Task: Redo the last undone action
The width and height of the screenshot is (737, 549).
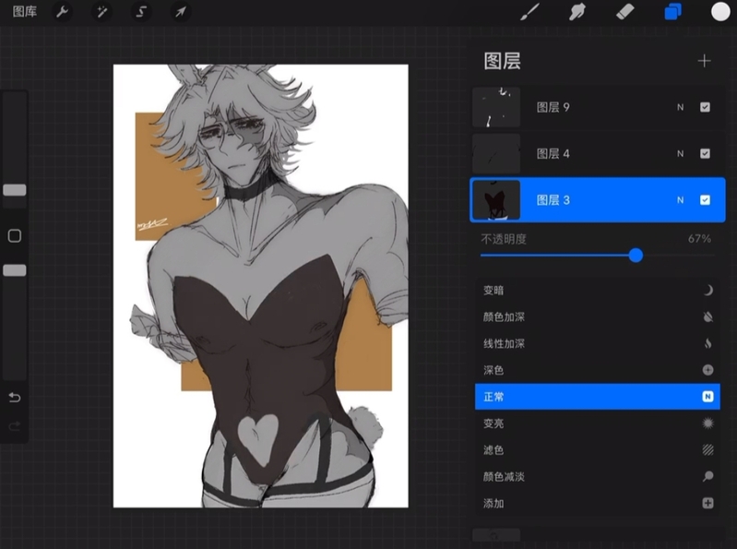Action: coord(15,426)
